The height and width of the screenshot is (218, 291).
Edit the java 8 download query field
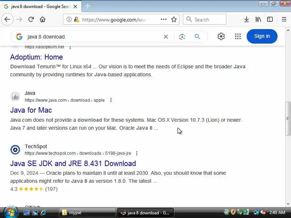point(93,37)
